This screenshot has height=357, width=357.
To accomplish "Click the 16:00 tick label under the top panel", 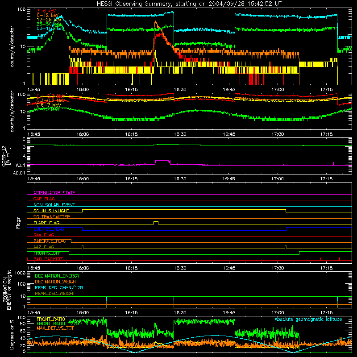I will click(83, 90).
